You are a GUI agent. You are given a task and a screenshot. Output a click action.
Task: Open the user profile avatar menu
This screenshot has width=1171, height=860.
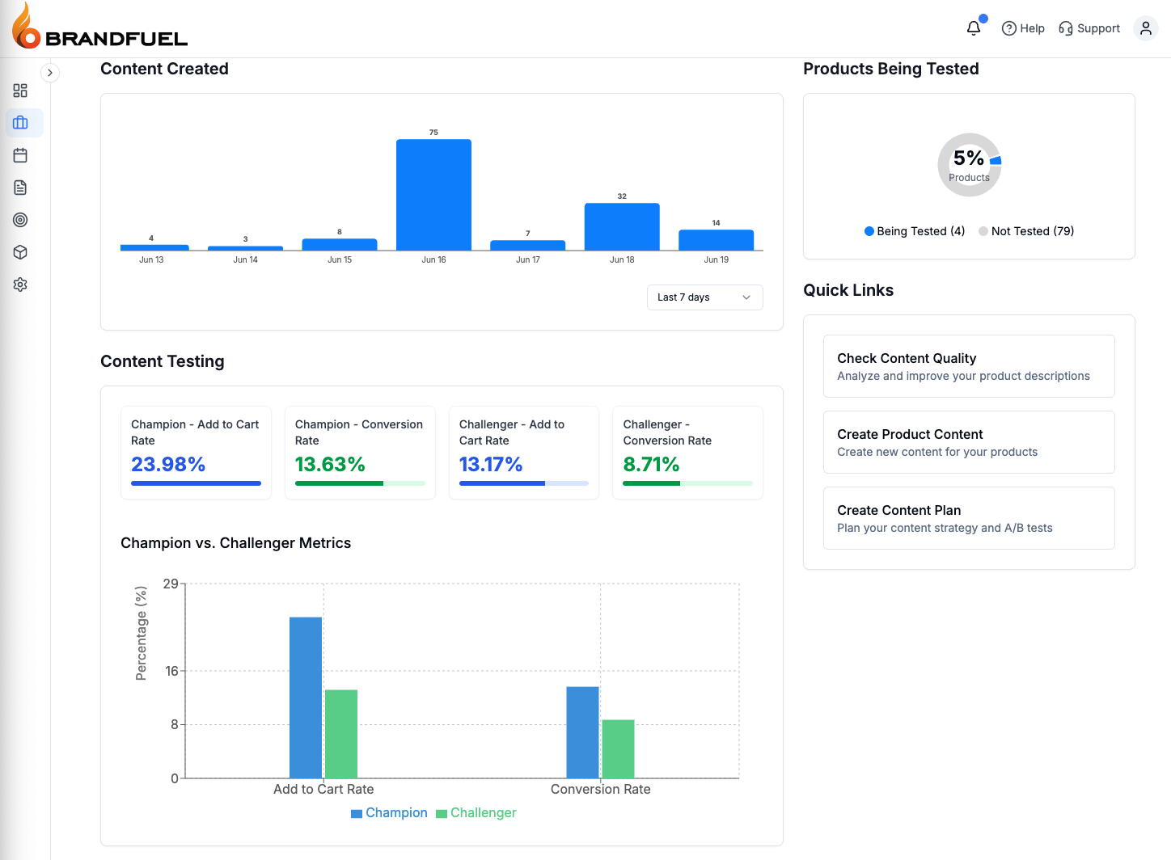(1146, 27)
